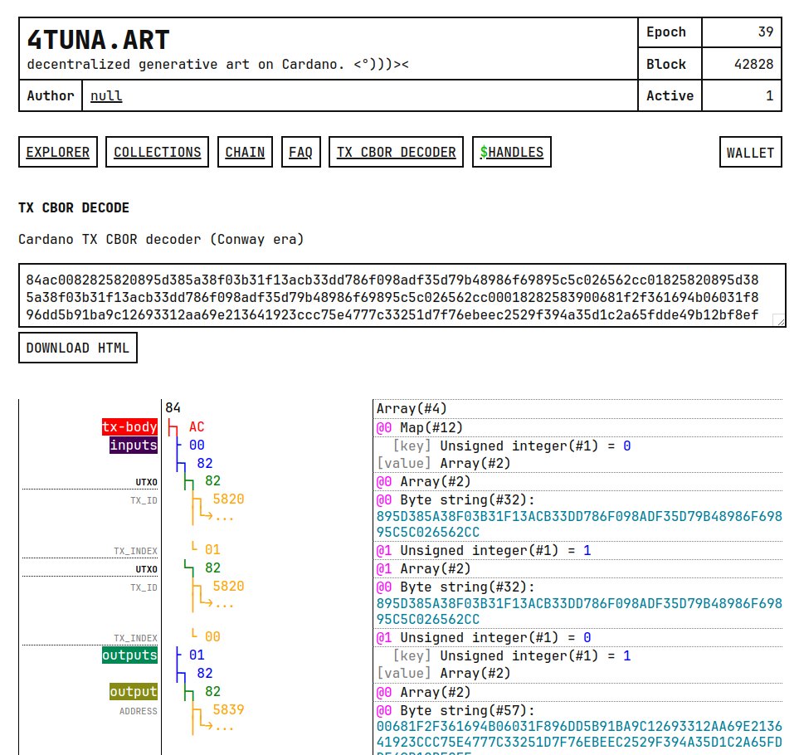
Task: Select the green 'outputs' label
Action: pos(129,655)
